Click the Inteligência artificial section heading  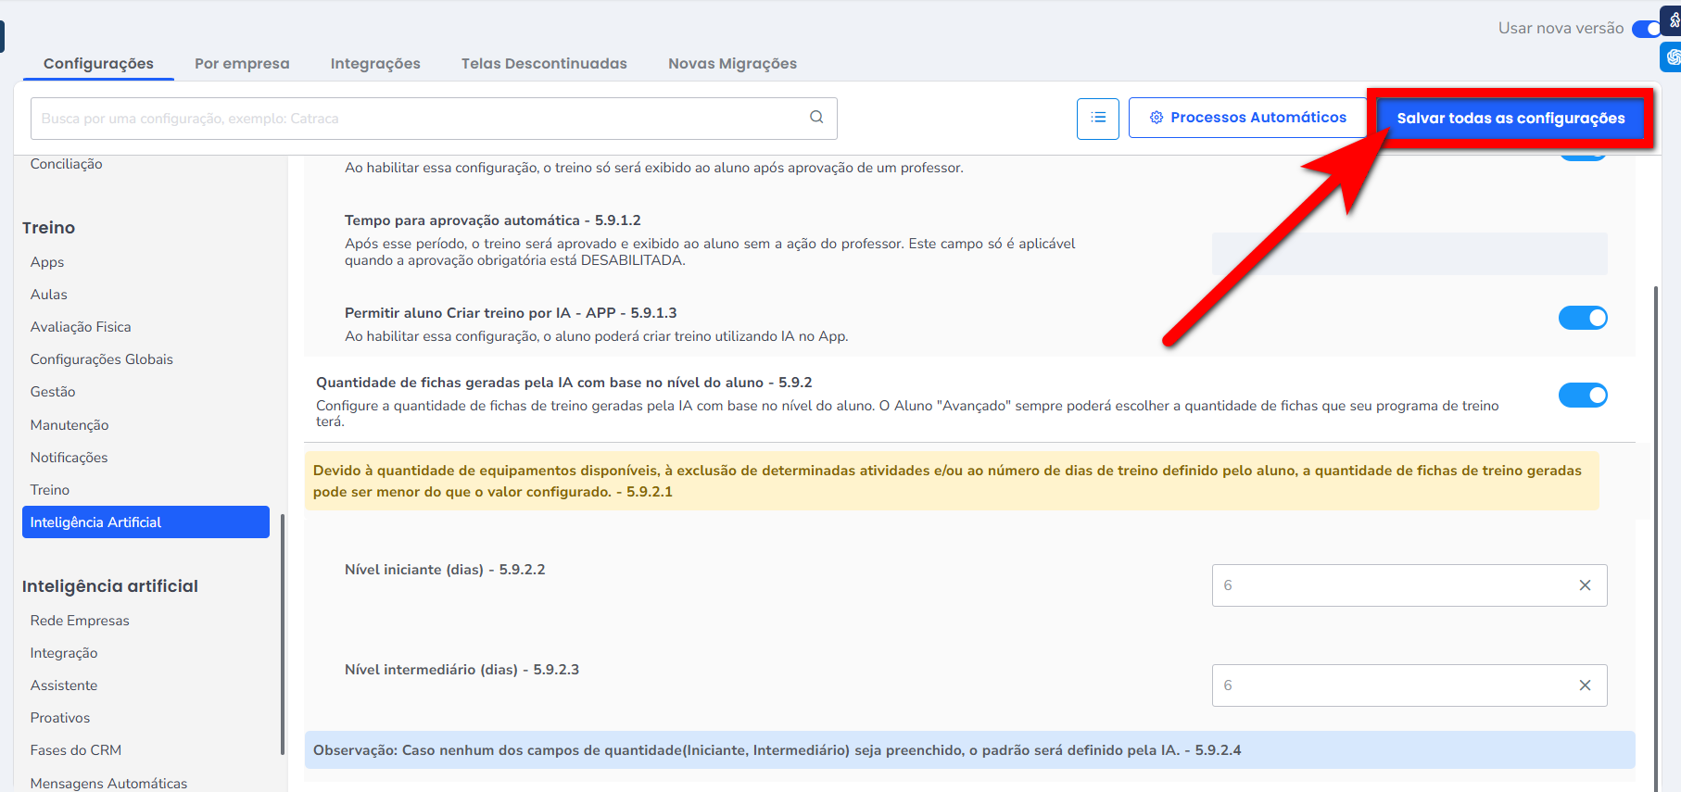tap(110, 586)
